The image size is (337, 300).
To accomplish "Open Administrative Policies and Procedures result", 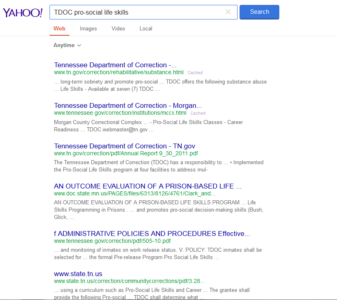I will tap(152, 234).
